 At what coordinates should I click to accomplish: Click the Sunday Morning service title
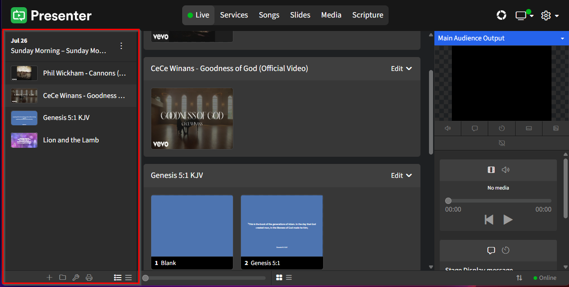coord(59,51)
